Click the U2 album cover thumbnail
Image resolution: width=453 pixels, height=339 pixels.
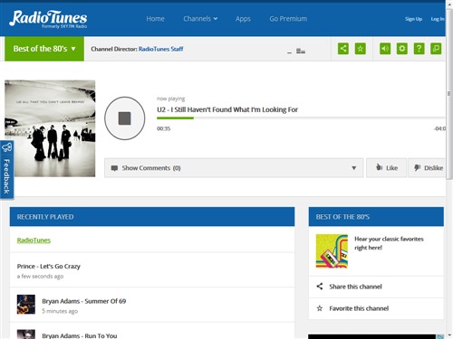pyautogui.click(x=50, y=128)
